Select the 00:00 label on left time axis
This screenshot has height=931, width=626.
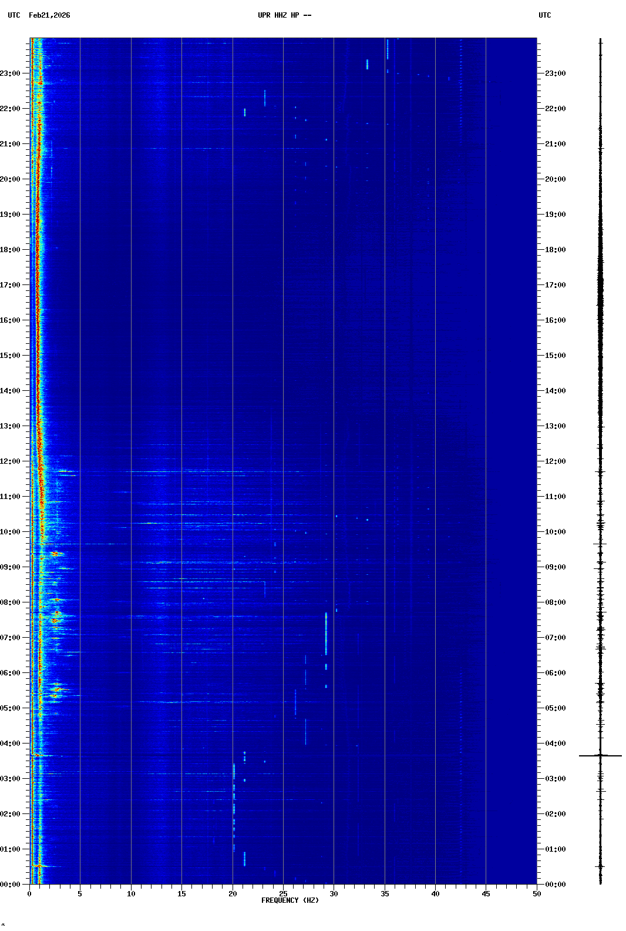pyautogui.click(x=11, y=885)
